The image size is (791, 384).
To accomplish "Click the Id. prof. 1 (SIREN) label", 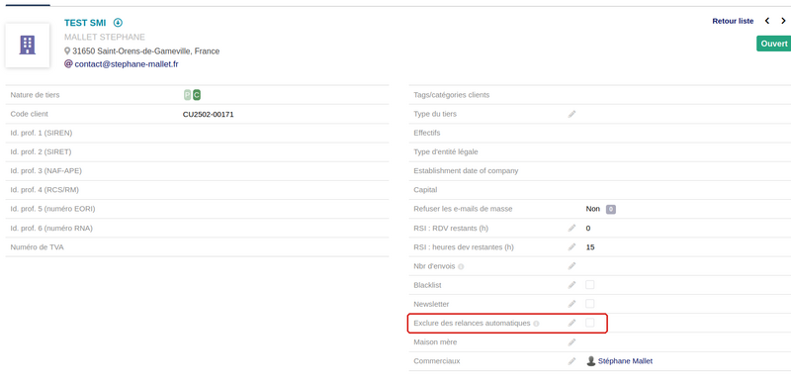I will pos(42,133).
